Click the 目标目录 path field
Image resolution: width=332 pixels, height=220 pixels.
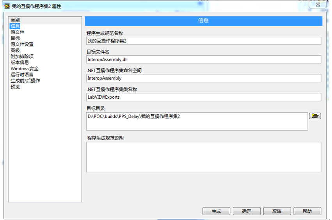click(x=197, y=122)
